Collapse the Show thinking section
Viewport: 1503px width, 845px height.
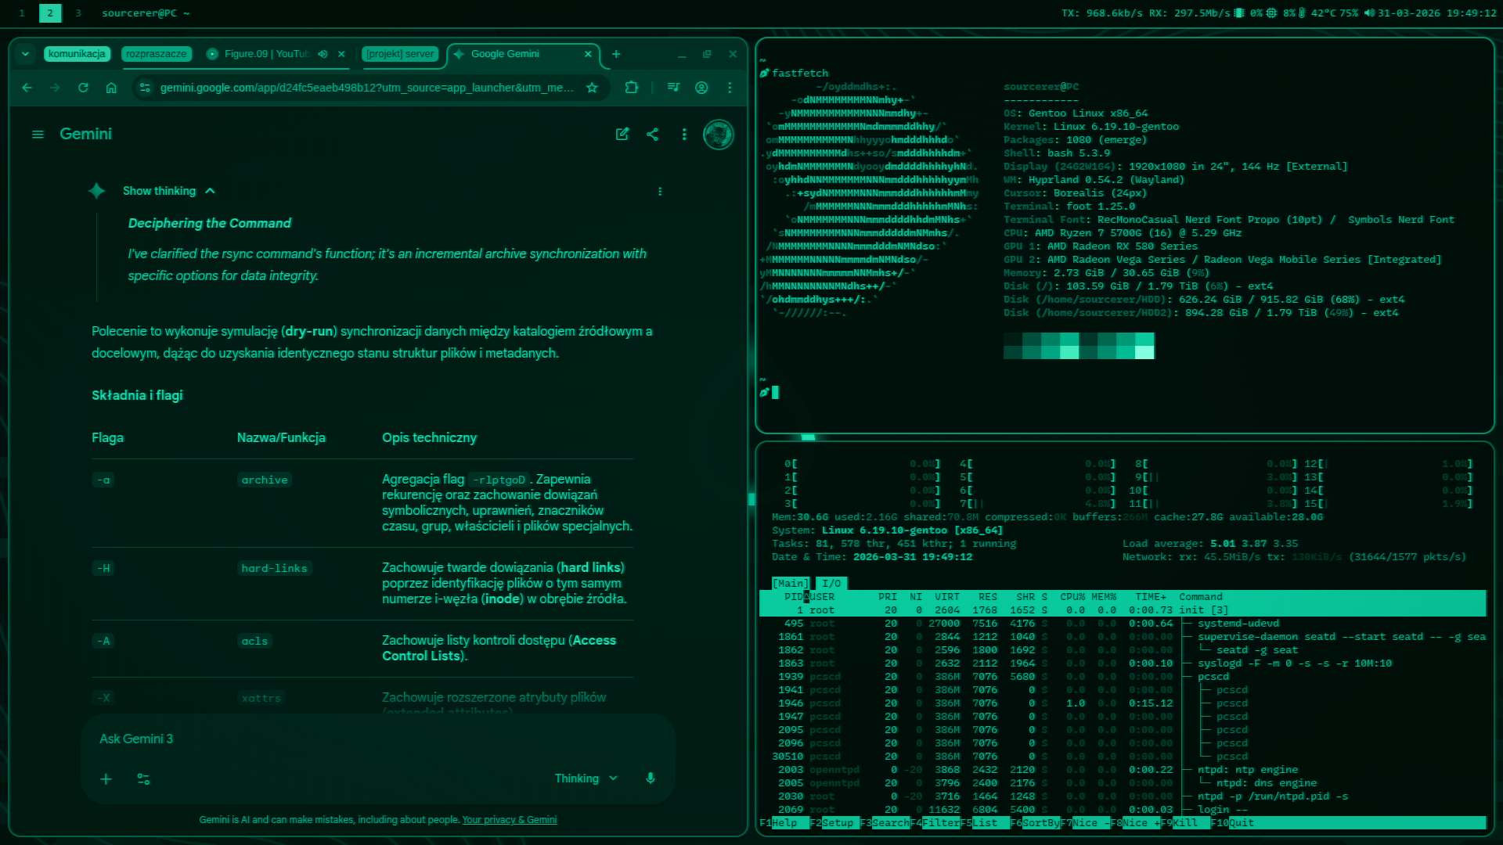(x=210, y=191)
